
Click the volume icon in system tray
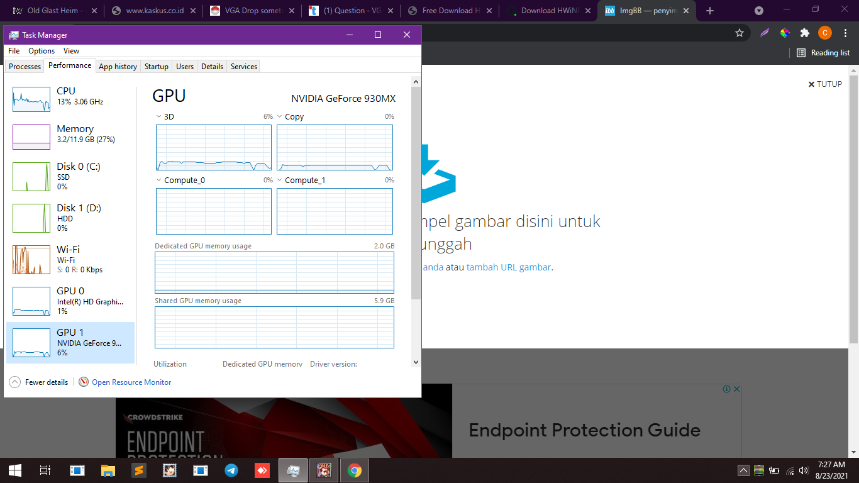[804, 470]
